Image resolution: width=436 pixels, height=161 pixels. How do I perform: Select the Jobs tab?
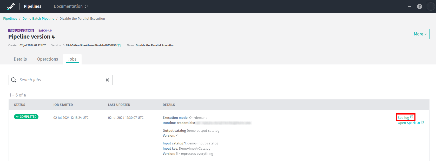72,59
